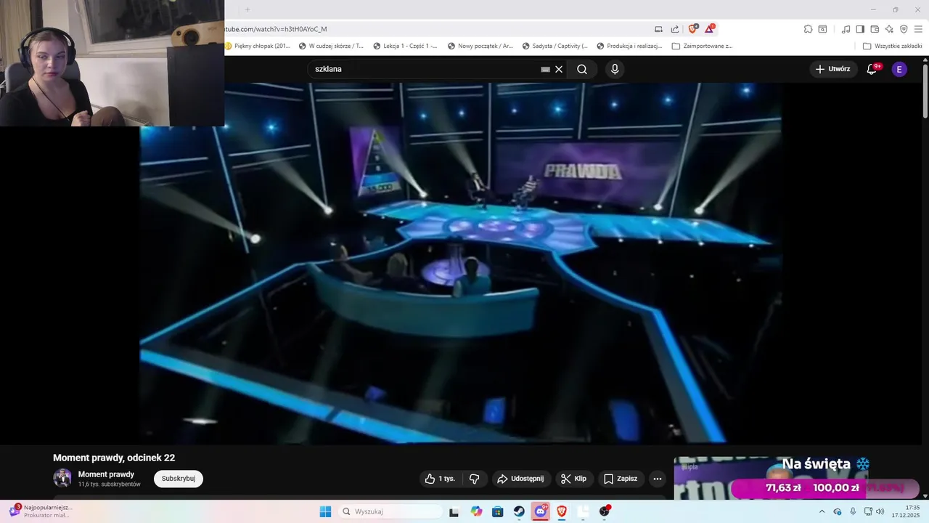929x523 pixels.
Task: Open the OBS Studio taskbar icon
Action: [x=605, y=511]
